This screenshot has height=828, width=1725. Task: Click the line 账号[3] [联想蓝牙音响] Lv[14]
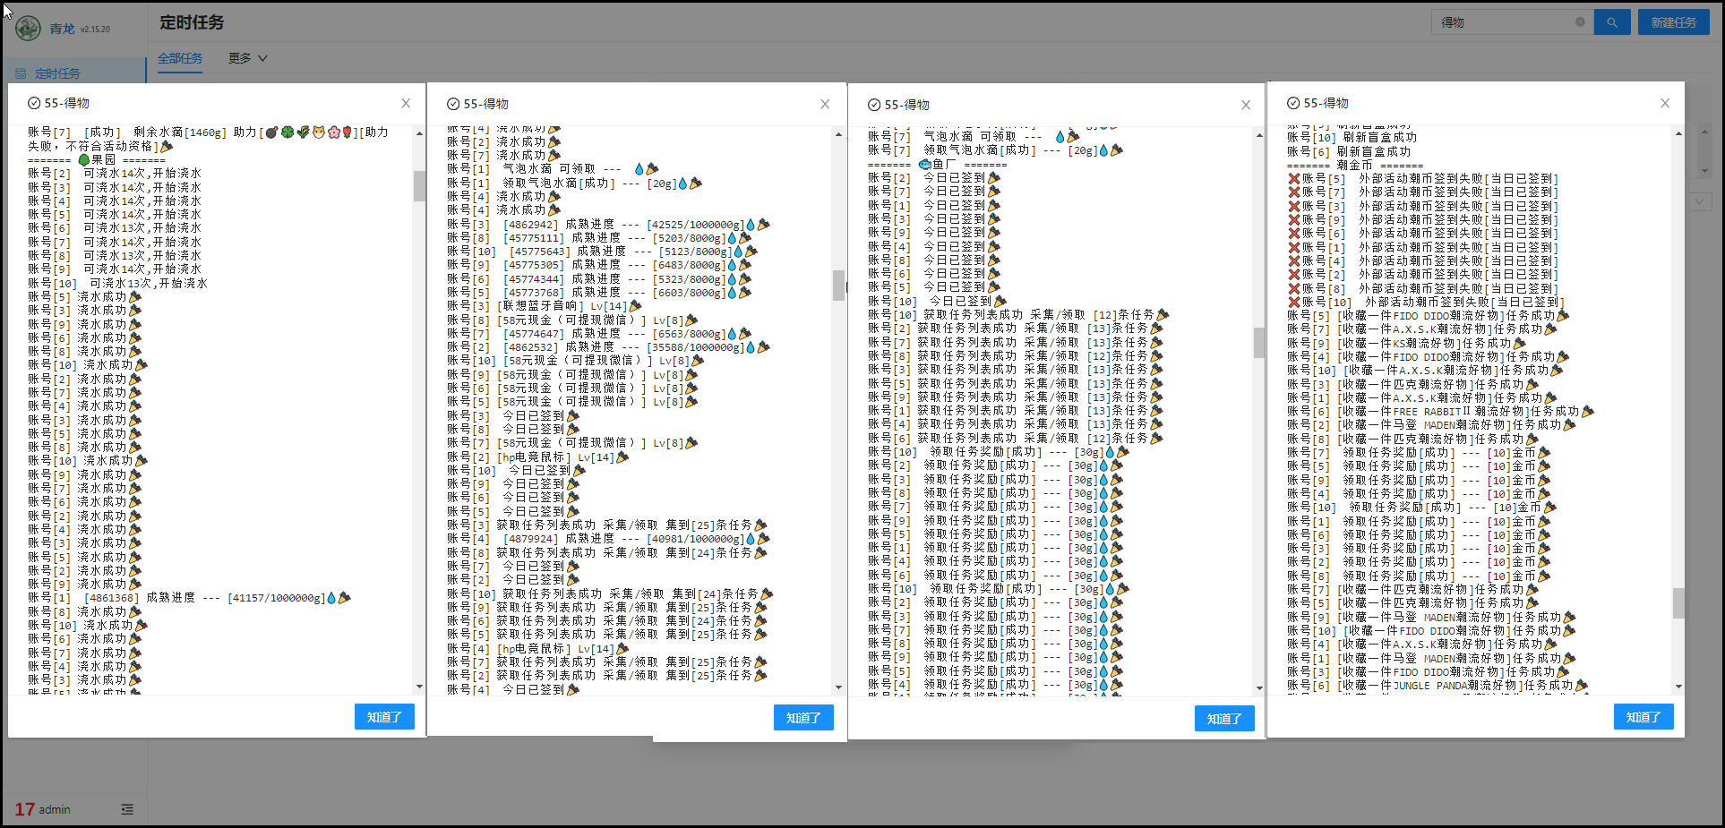545,306
